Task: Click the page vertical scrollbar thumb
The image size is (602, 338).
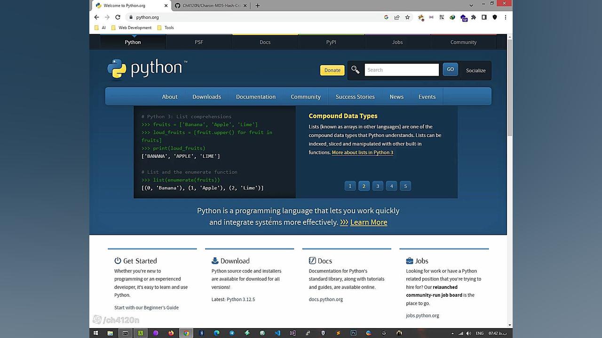Action: pos(509,88)
